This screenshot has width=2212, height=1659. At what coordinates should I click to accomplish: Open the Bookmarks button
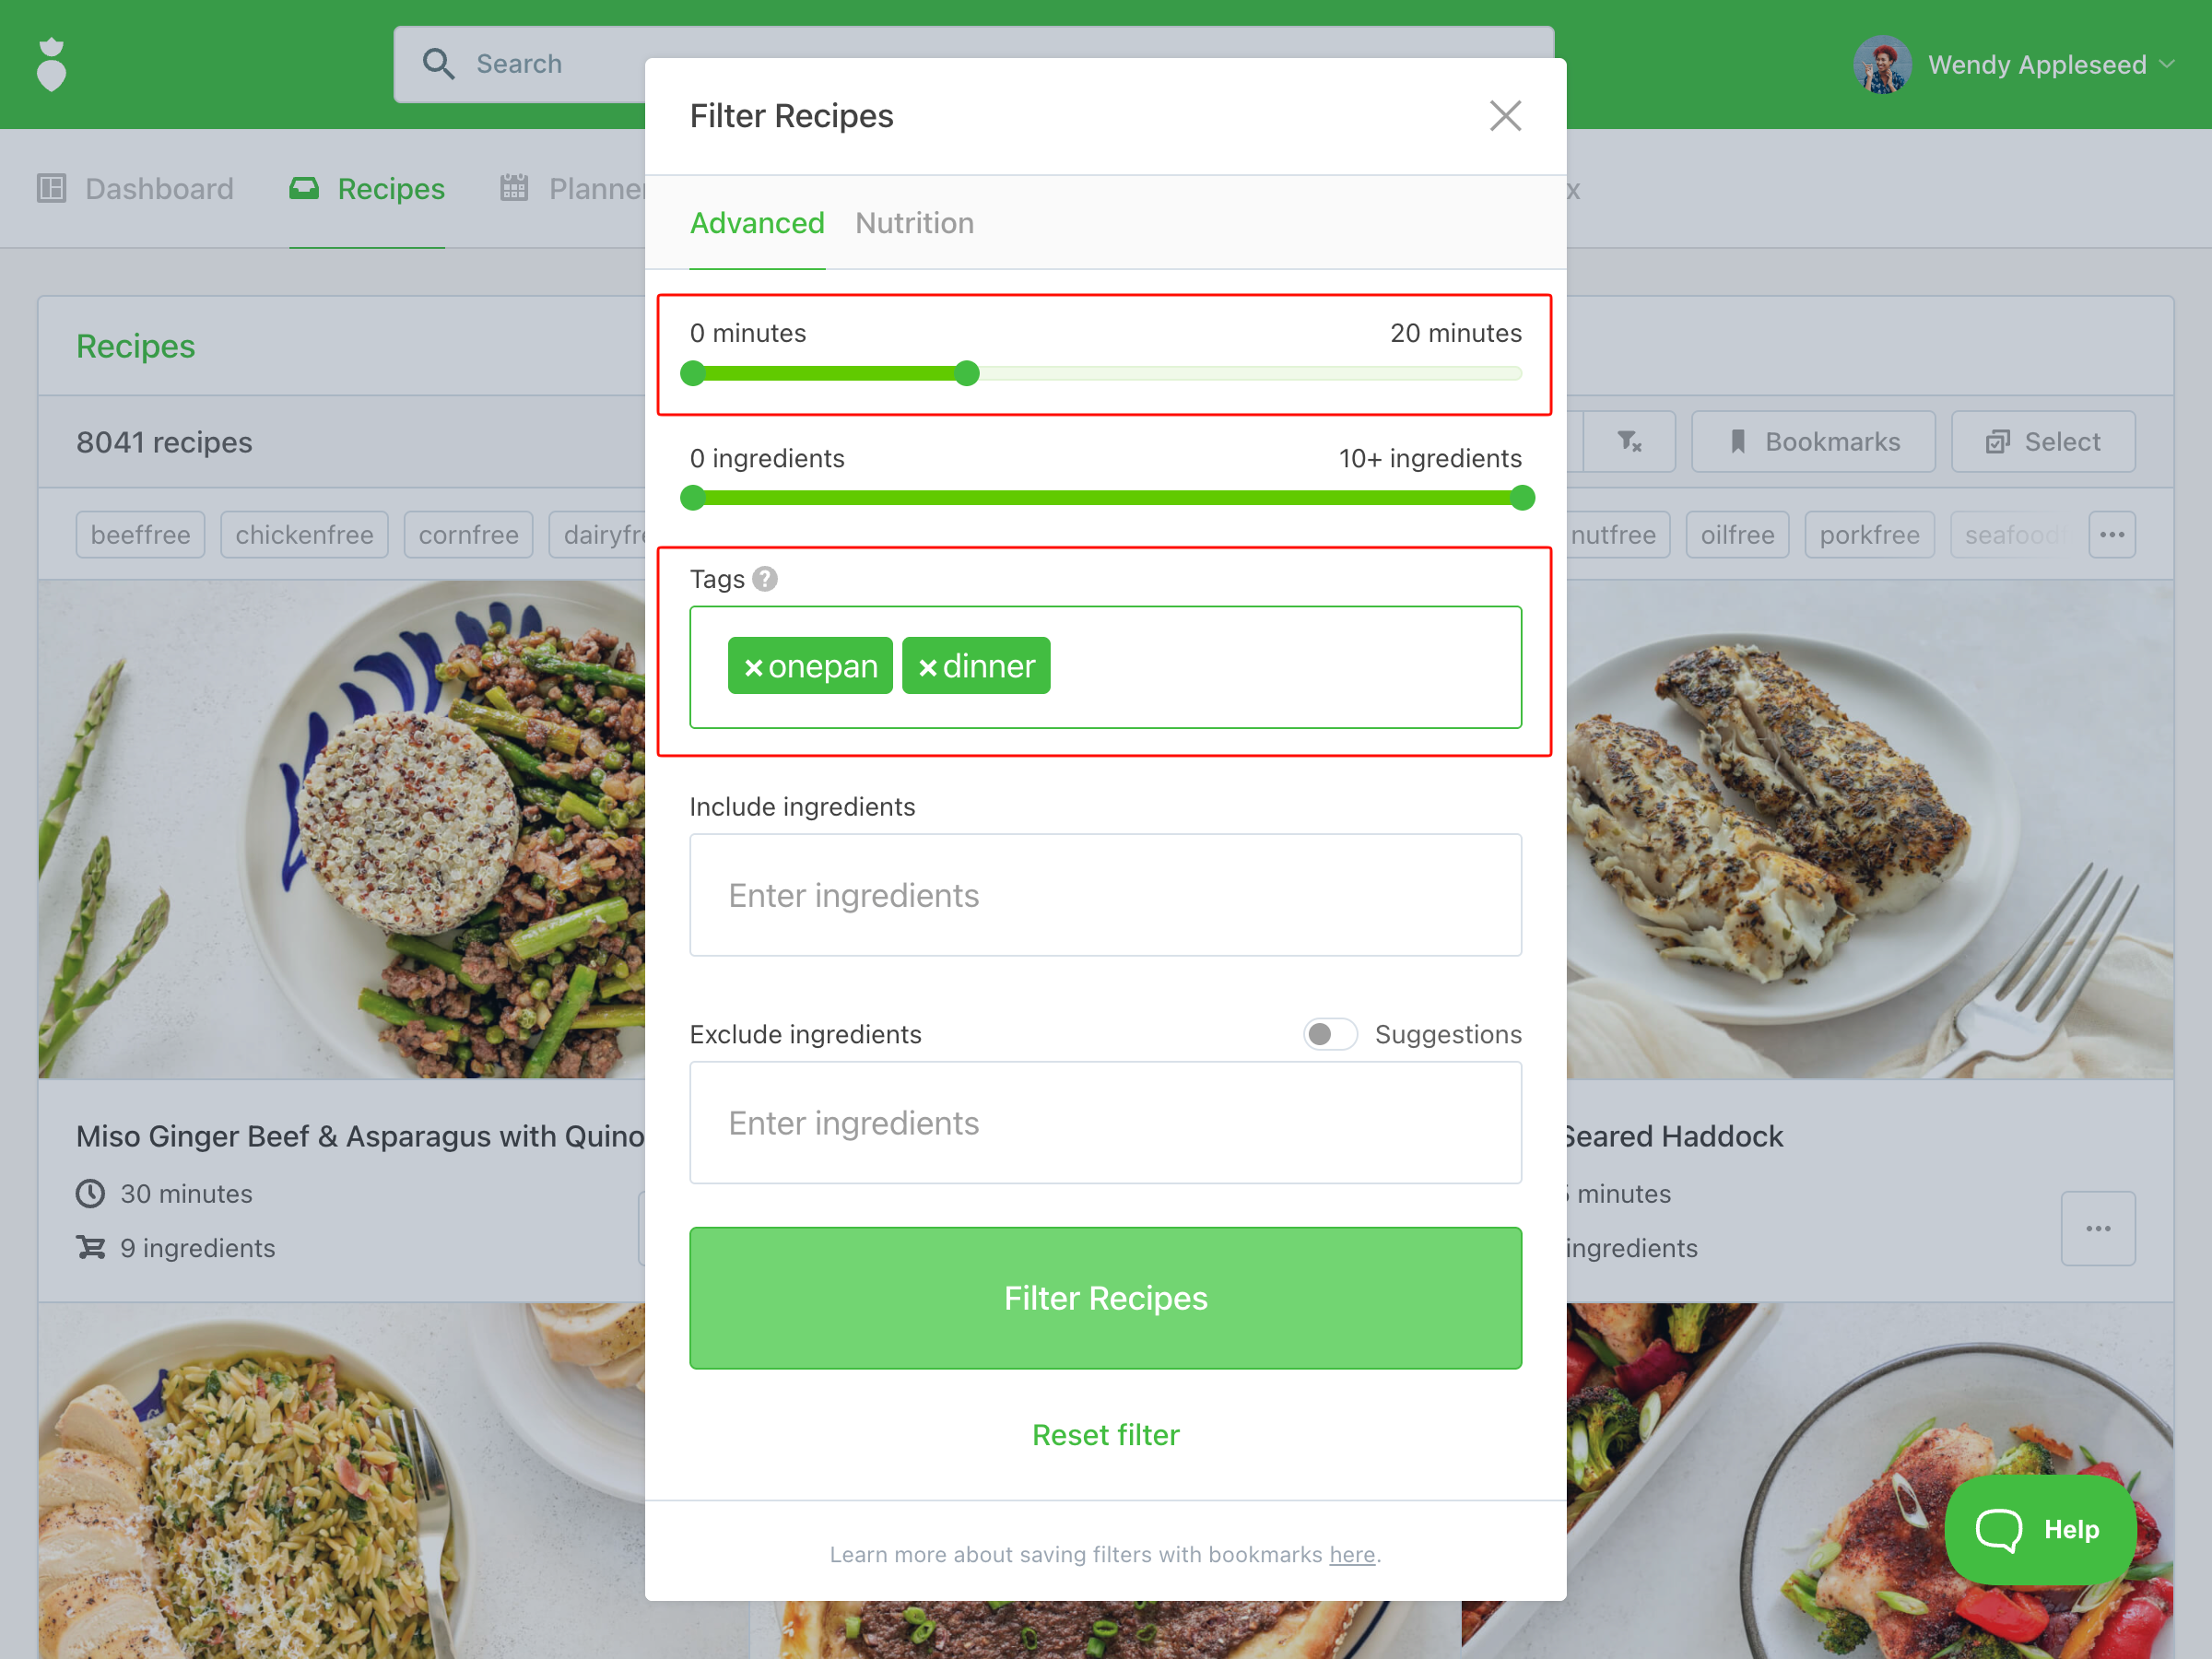point(1813,442)
